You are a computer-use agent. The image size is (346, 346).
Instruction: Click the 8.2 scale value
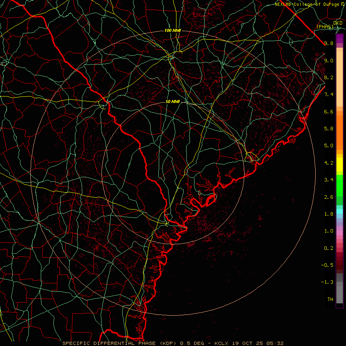point(329,77)
